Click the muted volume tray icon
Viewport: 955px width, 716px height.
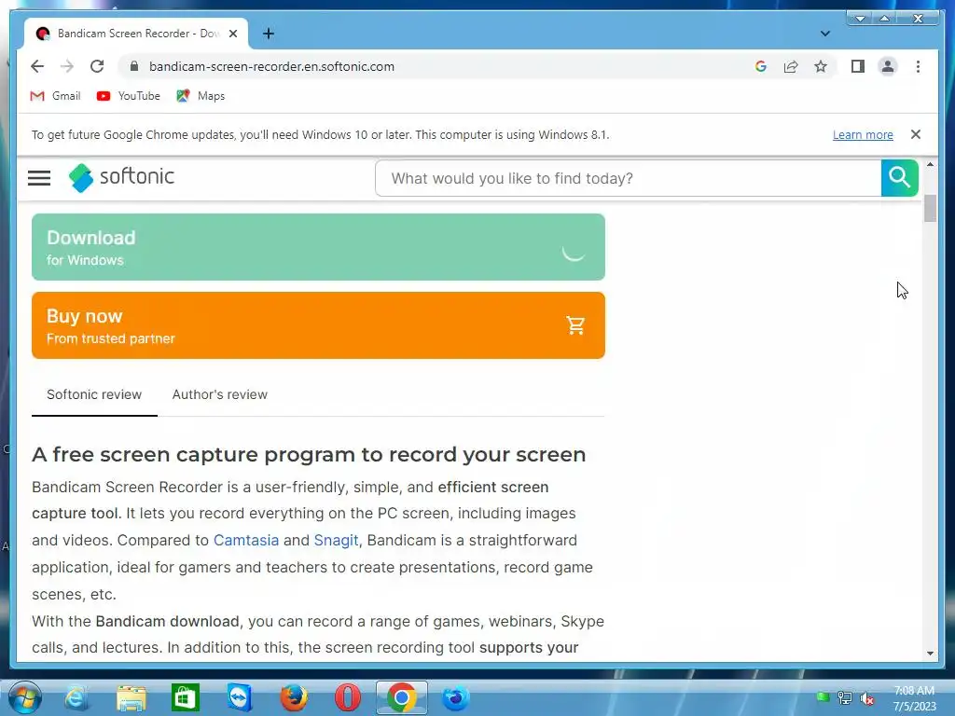(x=866, y=698)
